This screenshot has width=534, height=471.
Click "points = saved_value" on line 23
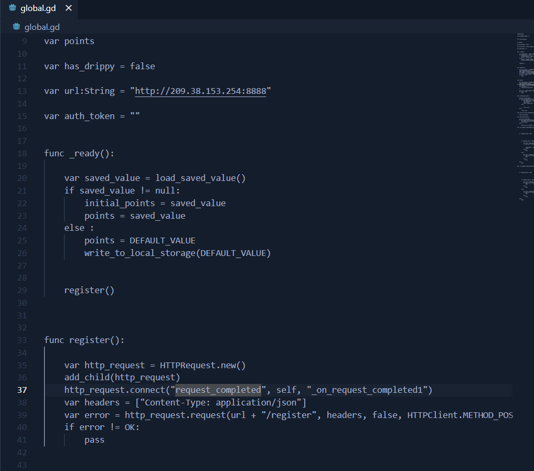[135, 216]
